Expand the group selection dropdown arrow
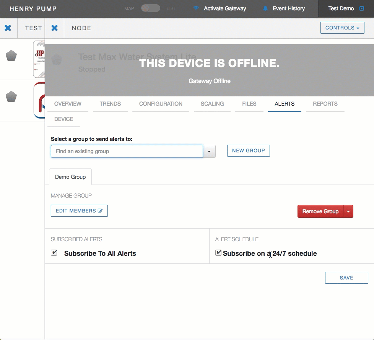 pos(209,151)
